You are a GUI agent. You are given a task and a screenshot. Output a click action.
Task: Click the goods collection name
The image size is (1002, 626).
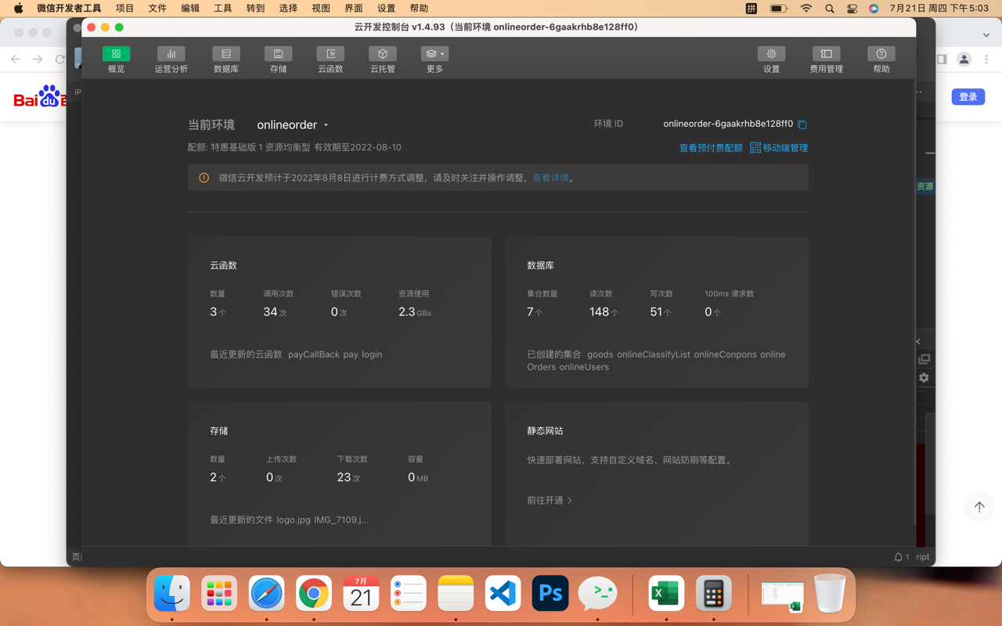600,354
